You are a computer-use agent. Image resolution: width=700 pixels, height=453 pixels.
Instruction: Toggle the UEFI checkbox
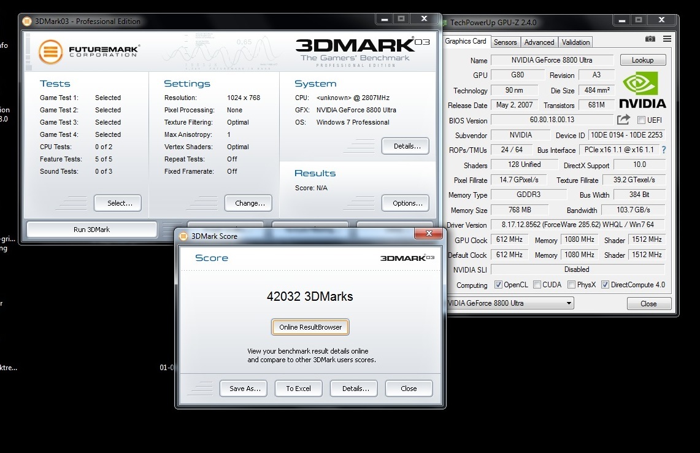642,120
